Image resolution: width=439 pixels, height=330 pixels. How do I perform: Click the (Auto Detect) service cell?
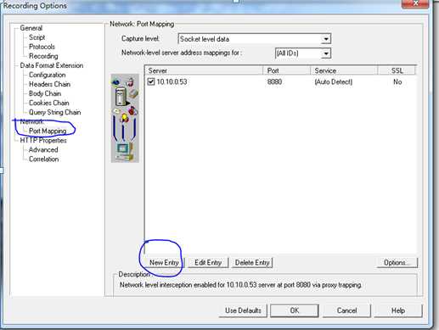[x=334, y=81]
